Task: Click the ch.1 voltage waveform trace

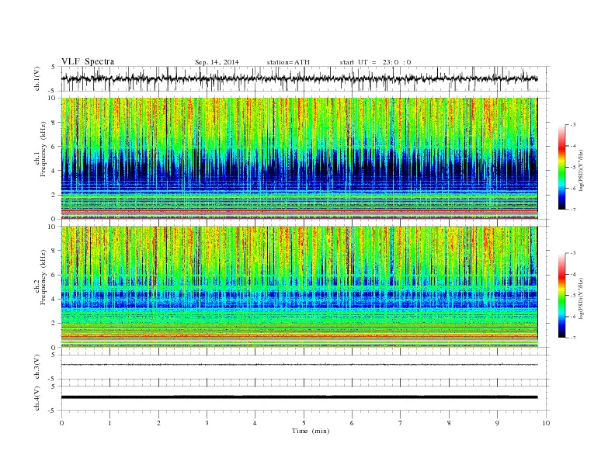Action: click(x=299, y=78)
